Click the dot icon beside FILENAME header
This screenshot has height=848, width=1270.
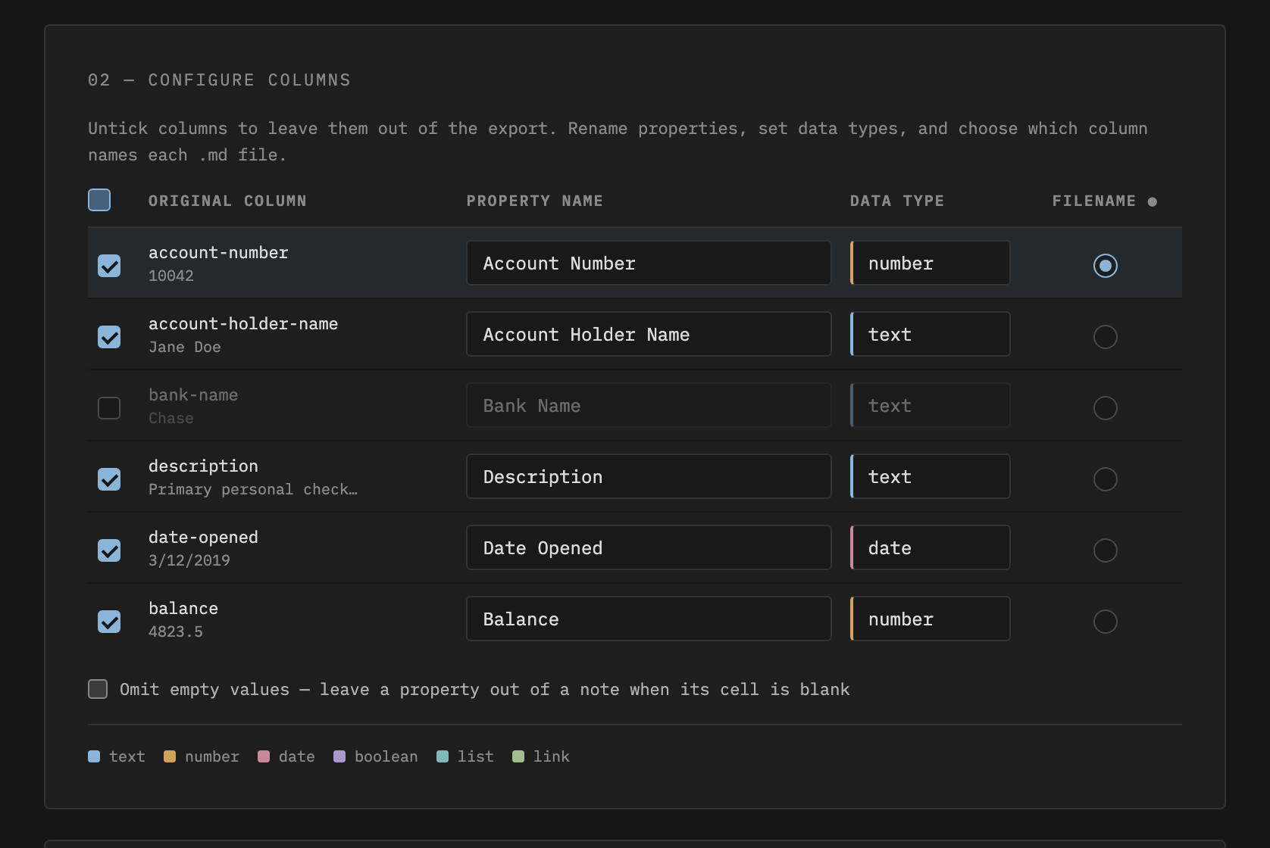click(1153, 201)
